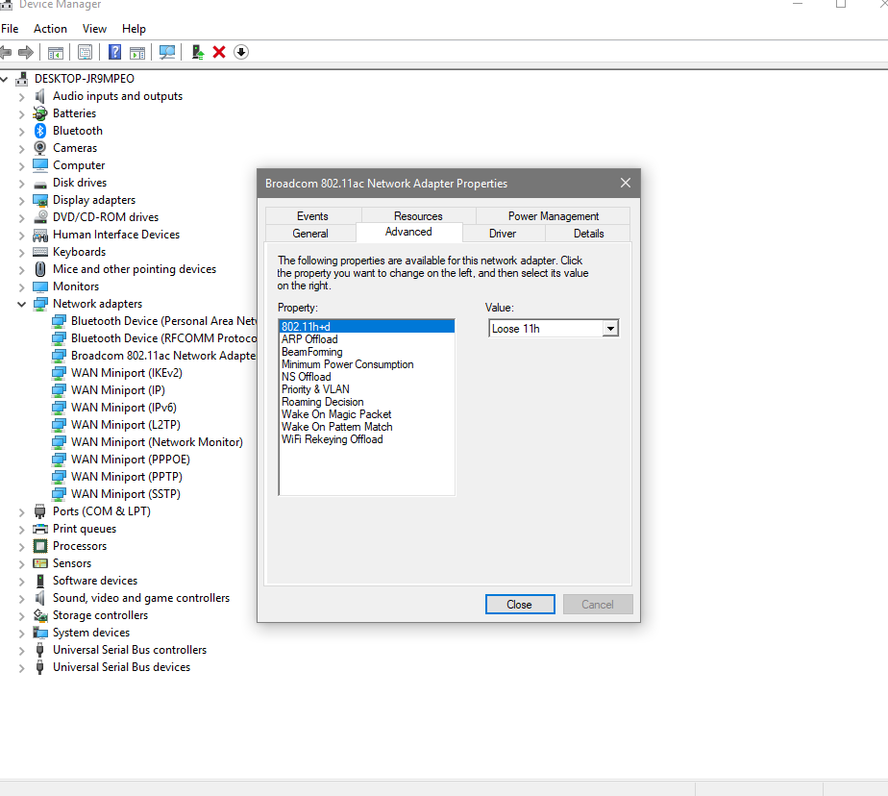This screenshot has height=796, width=888.
Task: Click the Close button in the dialog
Action: (x=520, y=605)
